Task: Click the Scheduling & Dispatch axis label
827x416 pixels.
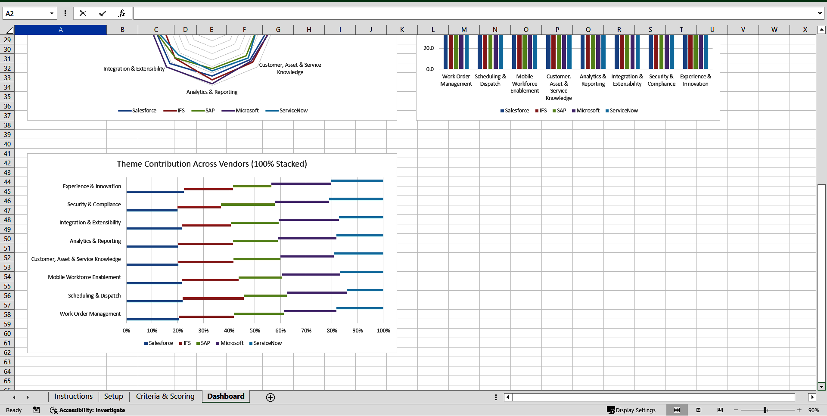Action: [x=94, y=295]
